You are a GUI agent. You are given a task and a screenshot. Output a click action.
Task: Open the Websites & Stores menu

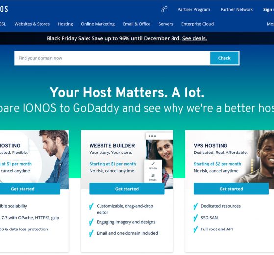click(32, 24)
